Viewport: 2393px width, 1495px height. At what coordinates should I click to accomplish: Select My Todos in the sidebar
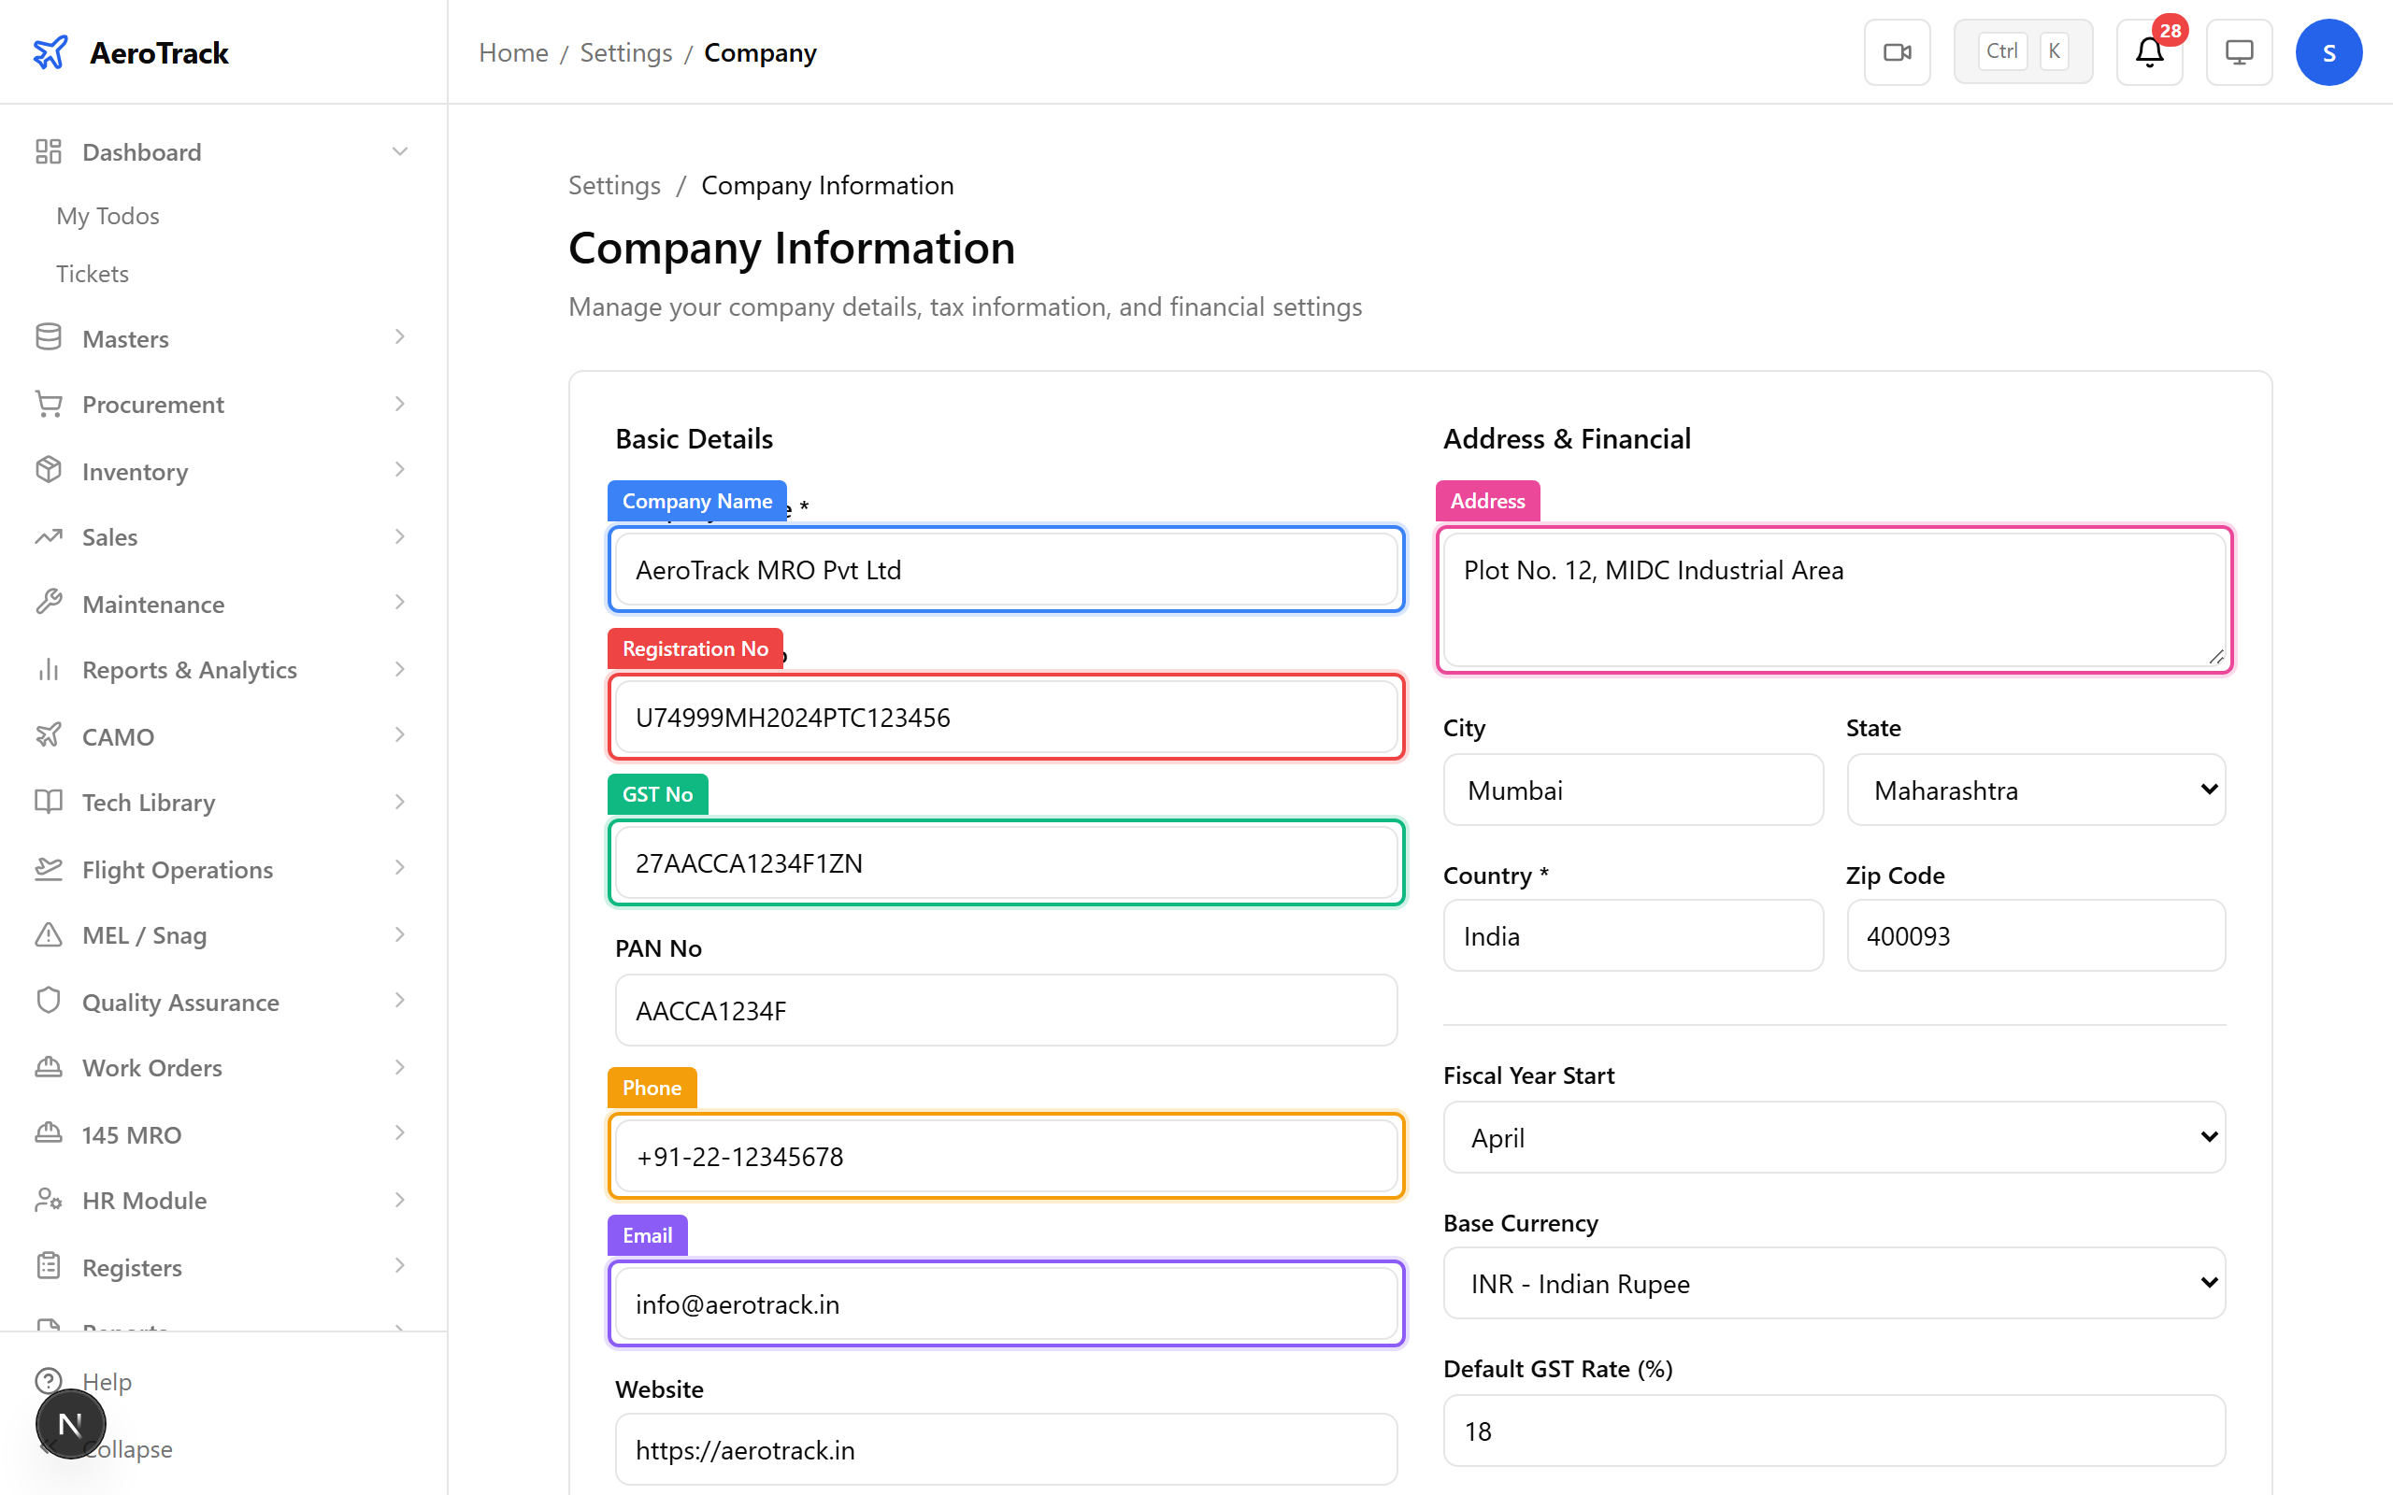(x=107, y=215)
